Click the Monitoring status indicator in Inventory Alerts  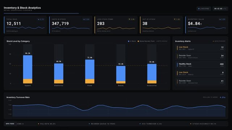click(x=219, y=41)
